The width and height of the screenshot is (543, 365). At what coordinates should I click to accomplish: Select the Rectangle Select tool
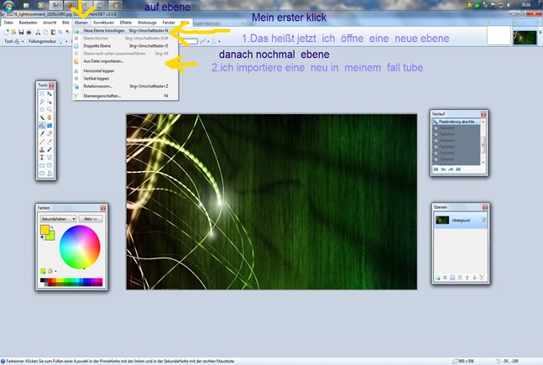pyautogui.click(x=42, y=93)
